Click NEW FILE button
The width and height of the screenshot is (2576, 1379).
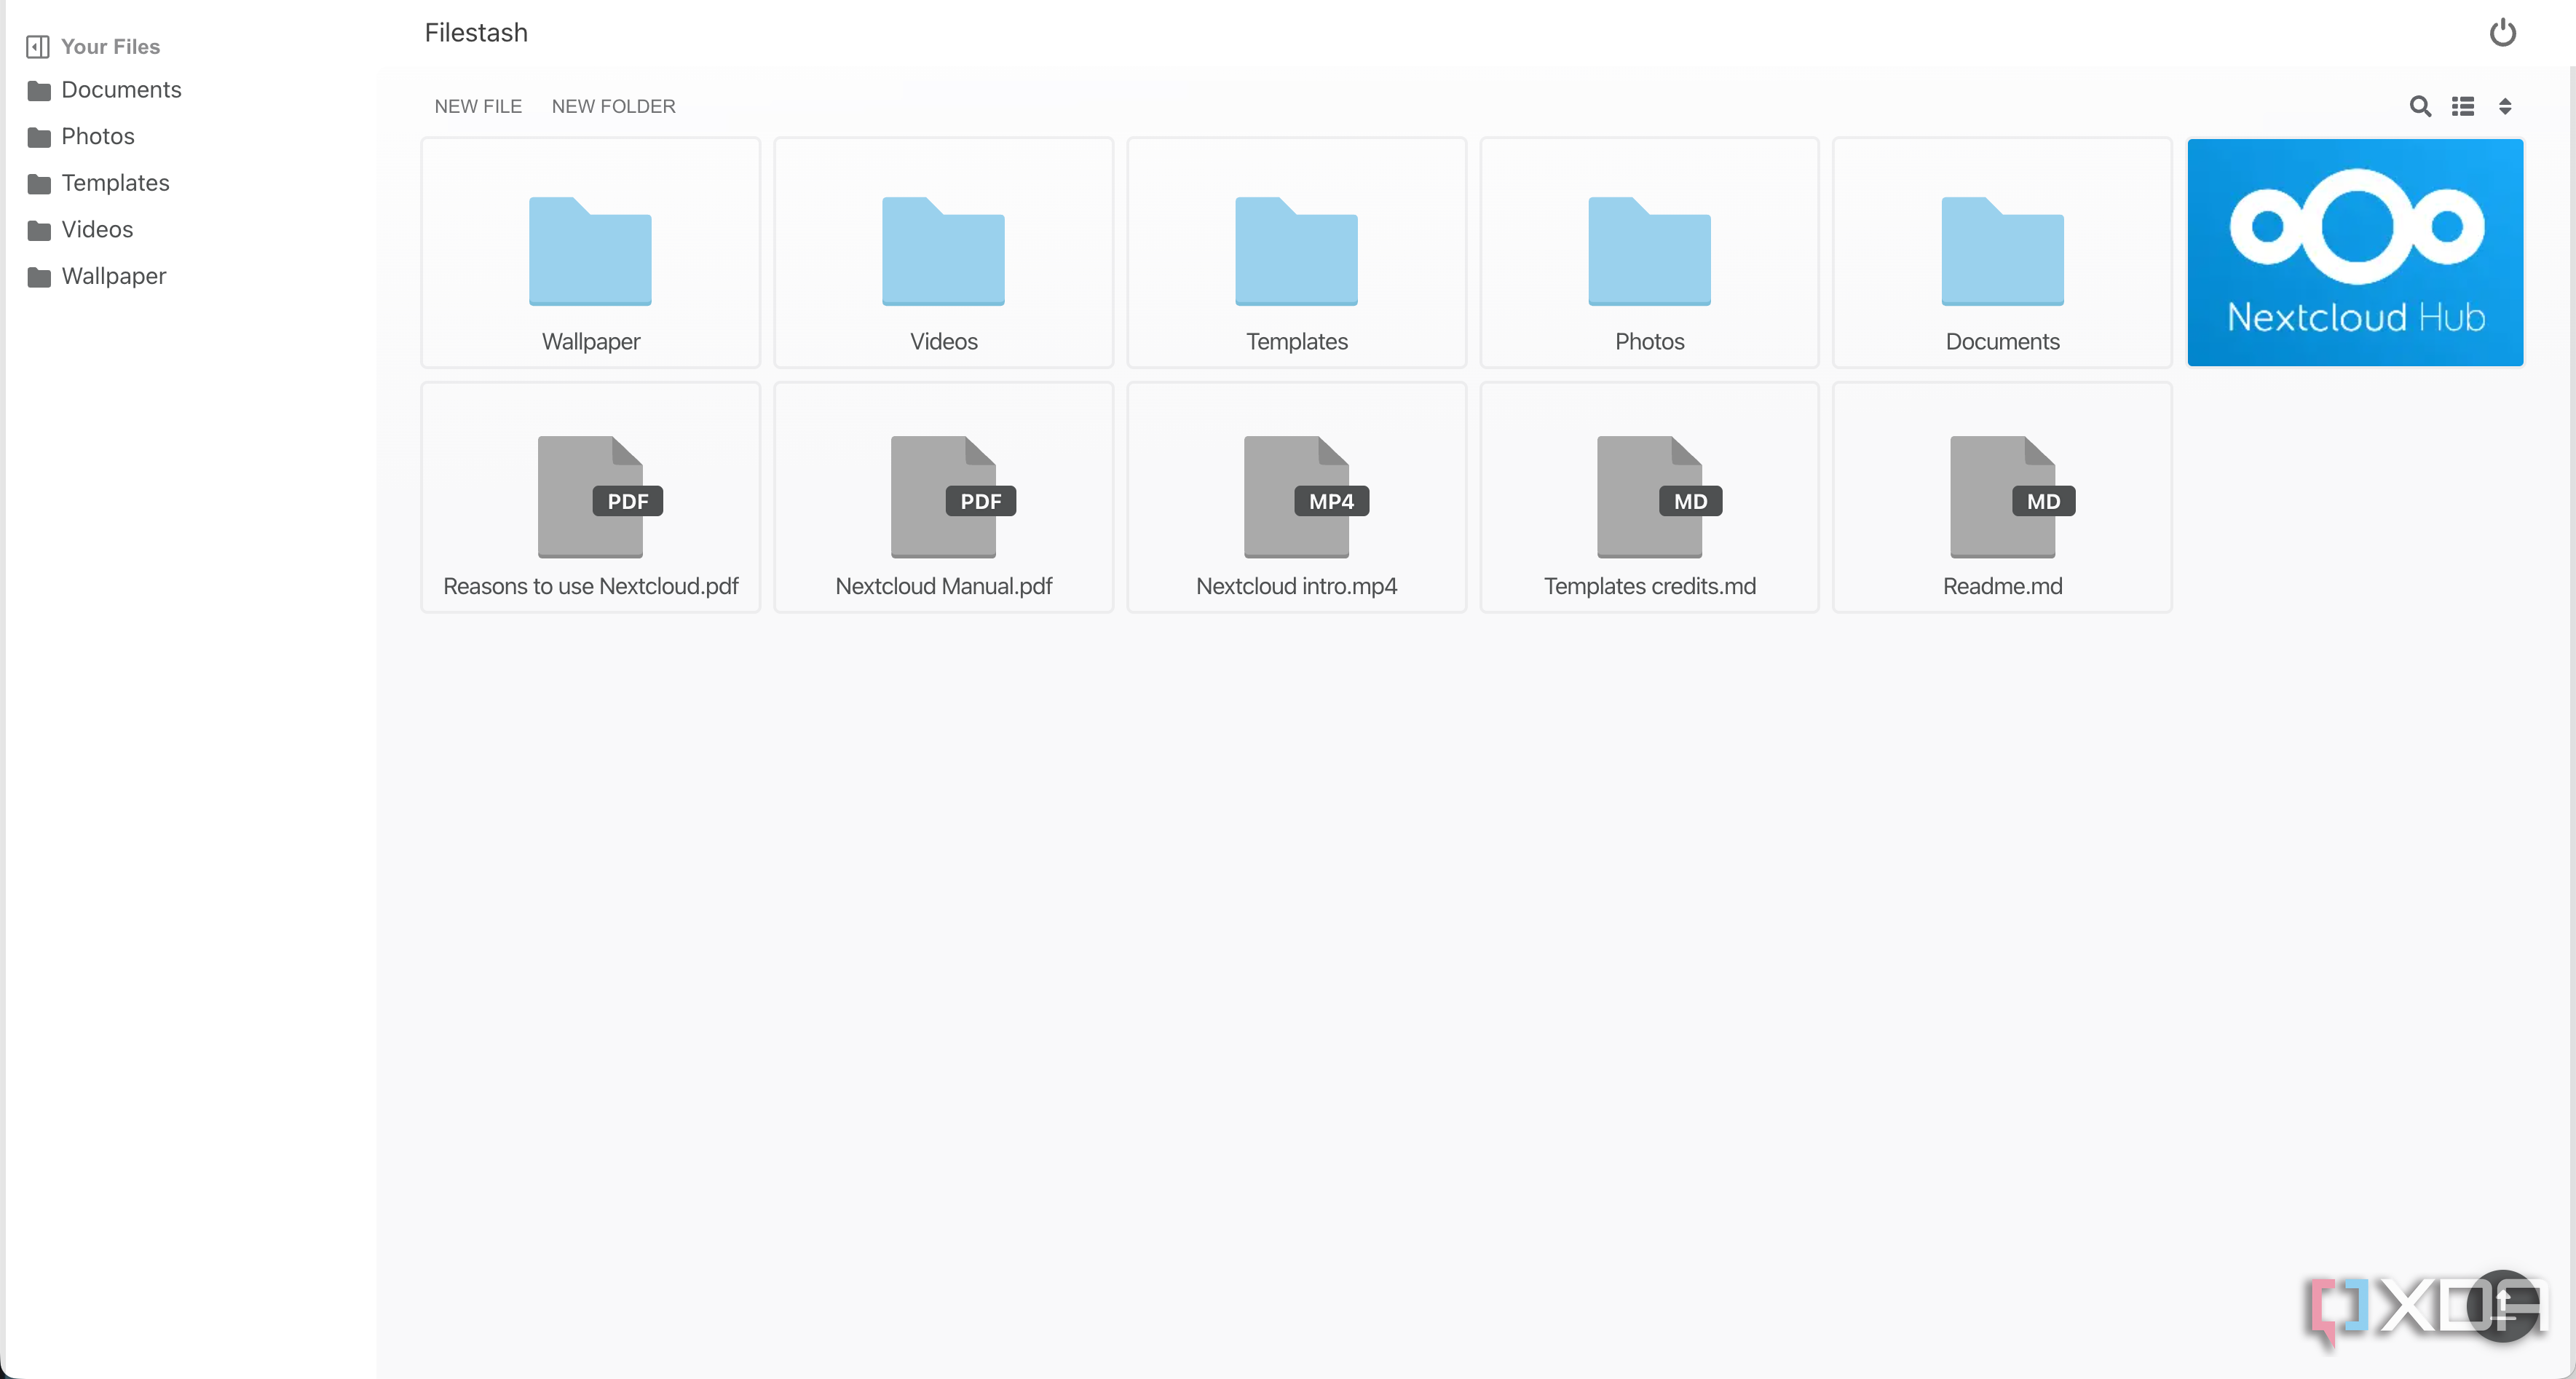click(478, 106)
